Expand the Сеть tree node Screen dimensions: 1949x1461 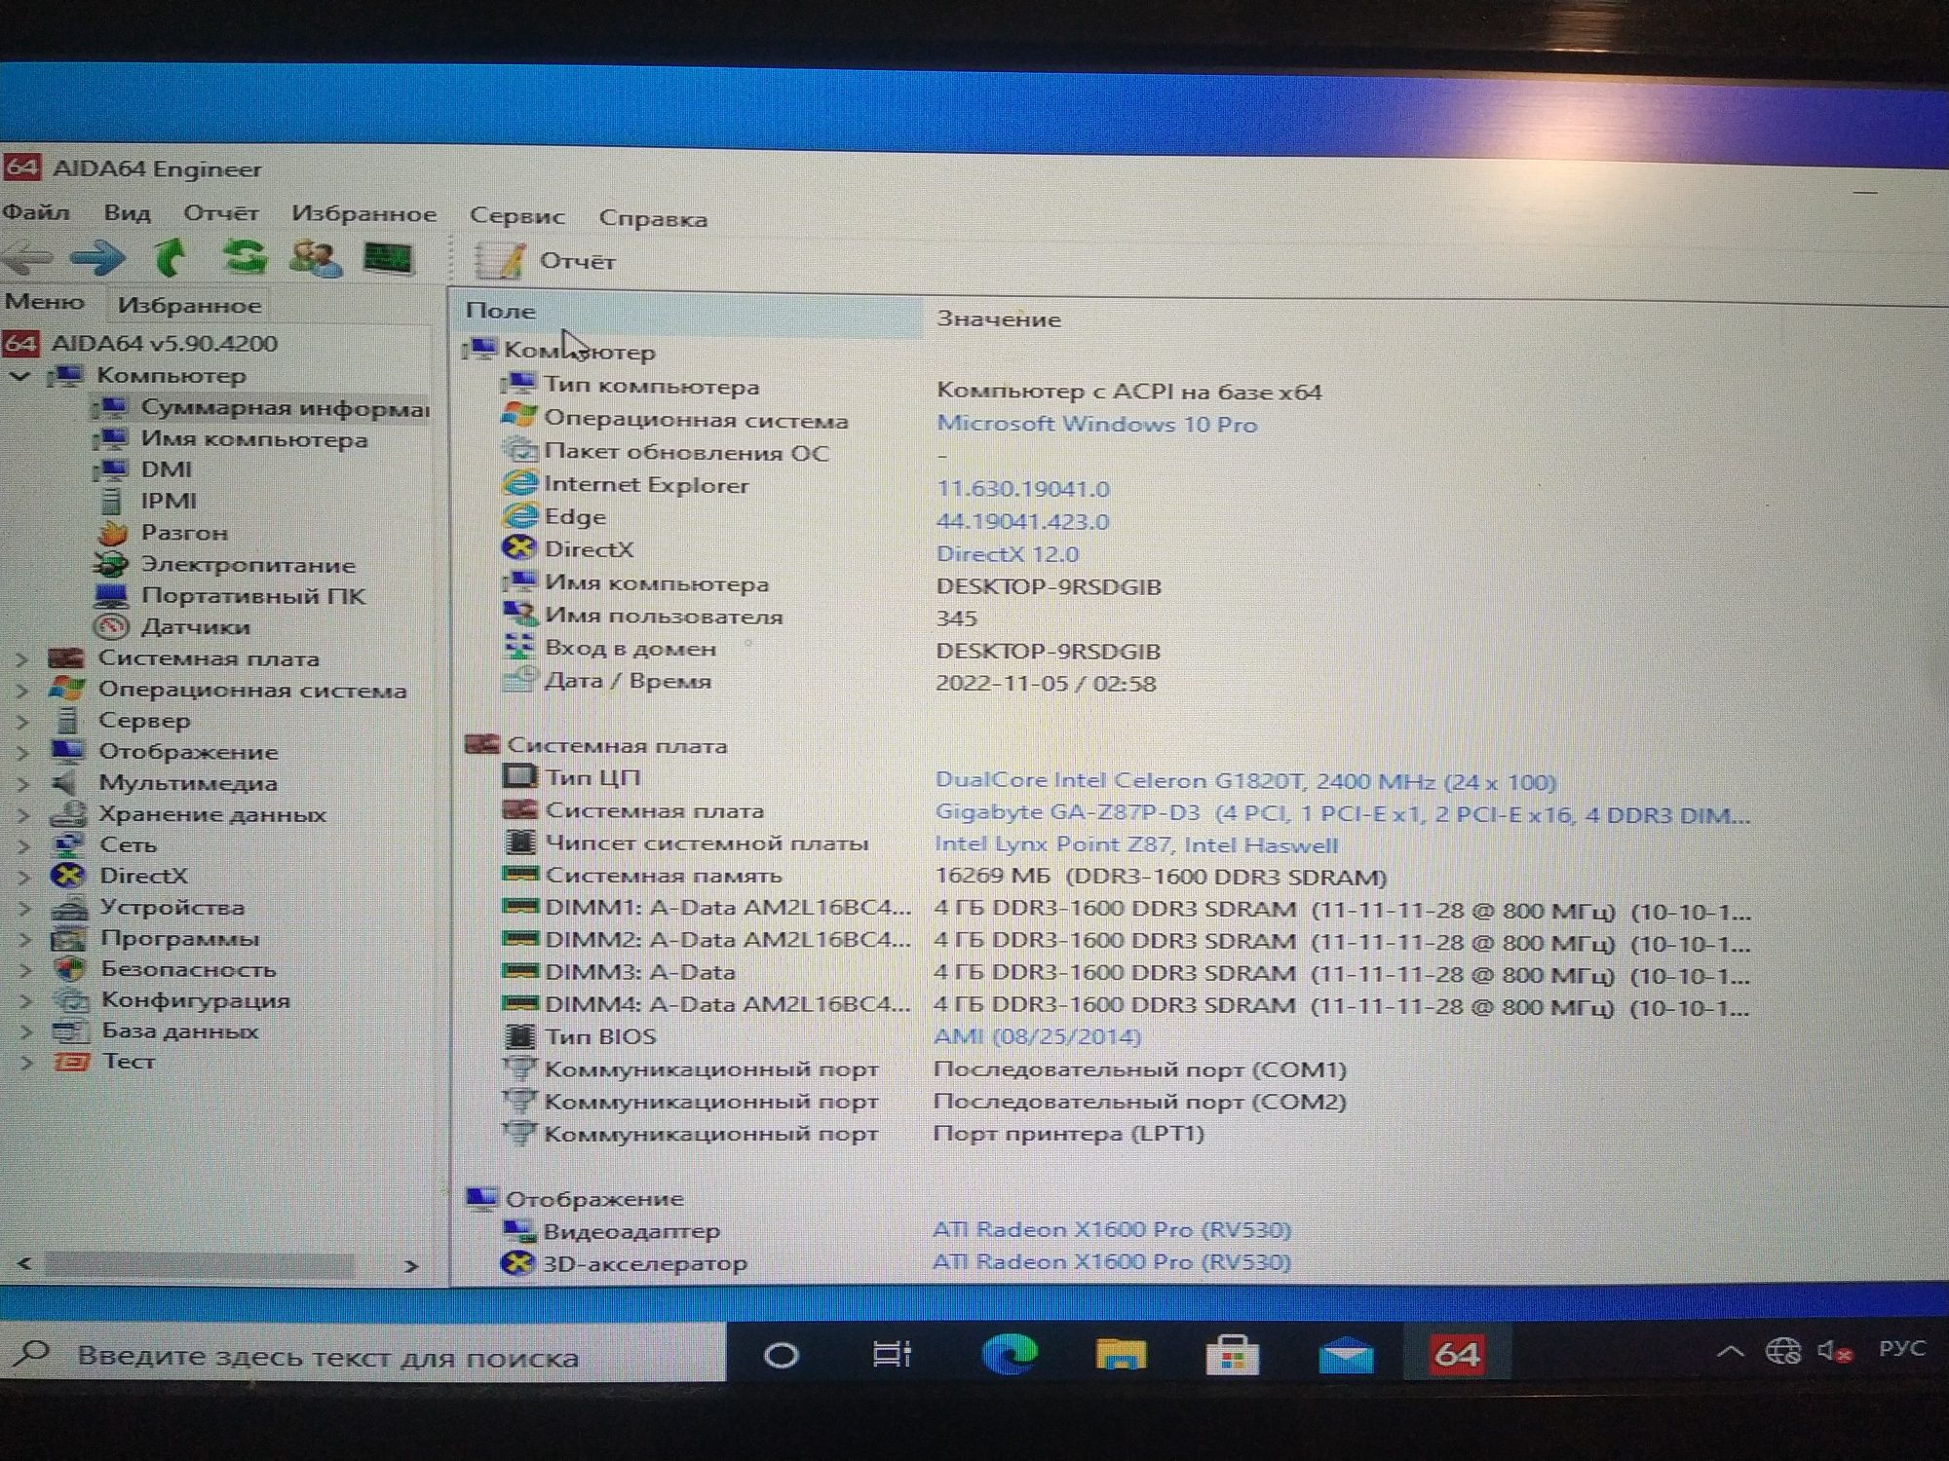[x=21, y=845]
